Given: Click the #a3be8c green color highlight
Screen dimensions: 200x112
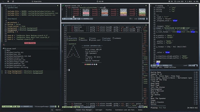Looking at the screenshot, I should tap(142, 13).
